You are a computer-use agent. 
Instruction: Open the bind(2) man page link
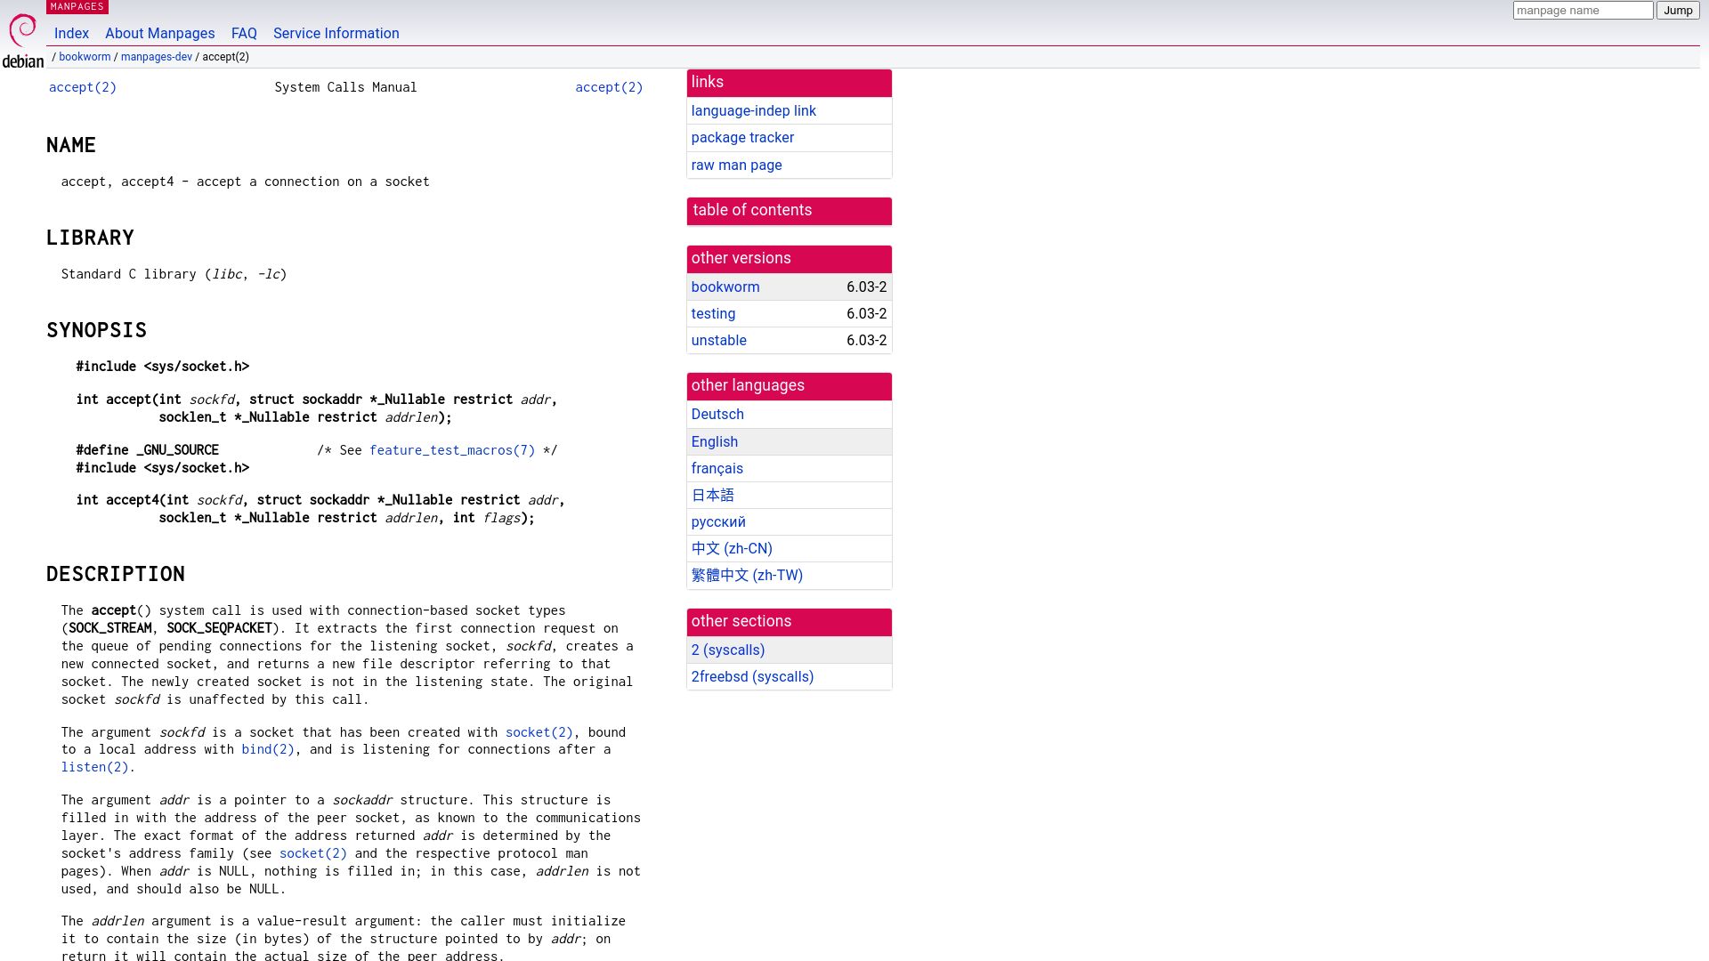(268, 749)
